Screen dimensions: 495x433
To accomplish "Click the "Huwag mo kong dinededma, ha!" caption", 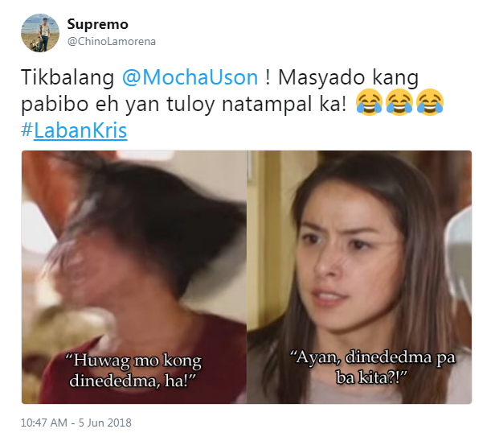I will pos(133,371).
